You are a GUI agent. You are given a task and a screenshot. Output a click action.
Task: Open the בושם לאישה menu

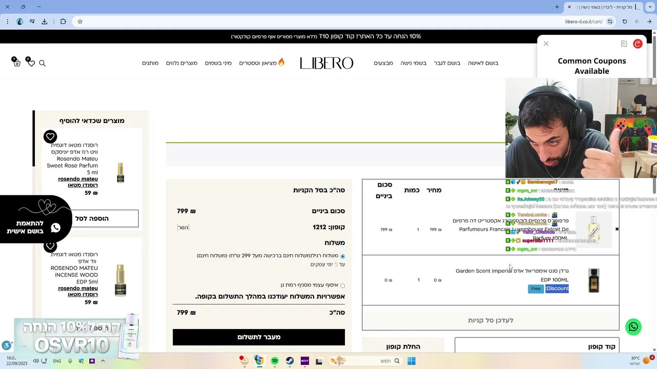pos(483,63)
